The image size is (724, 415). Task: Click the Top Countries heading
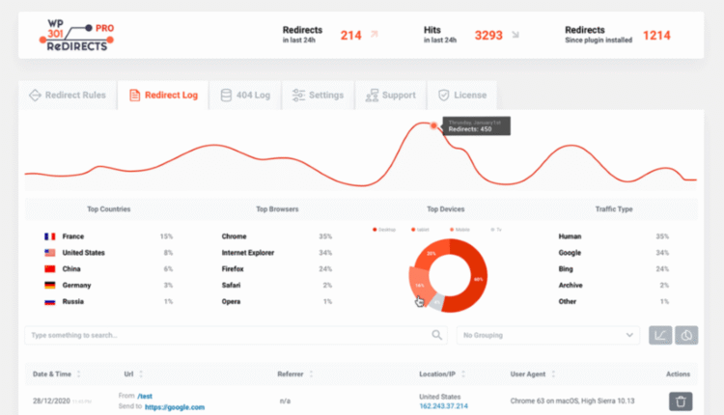[109, 209]
